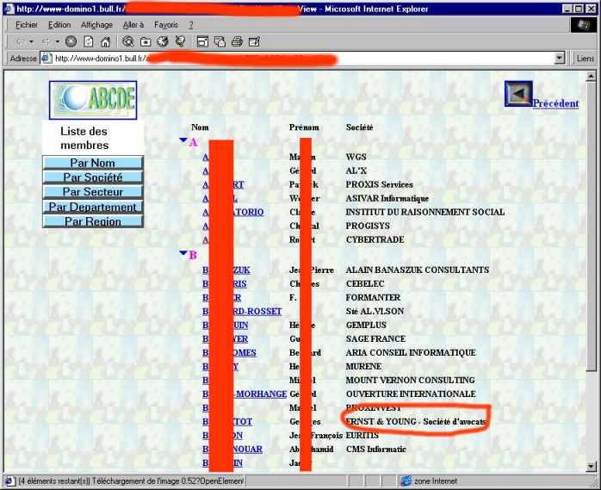Click the Back arrow toolbar button

pos(21,41)
